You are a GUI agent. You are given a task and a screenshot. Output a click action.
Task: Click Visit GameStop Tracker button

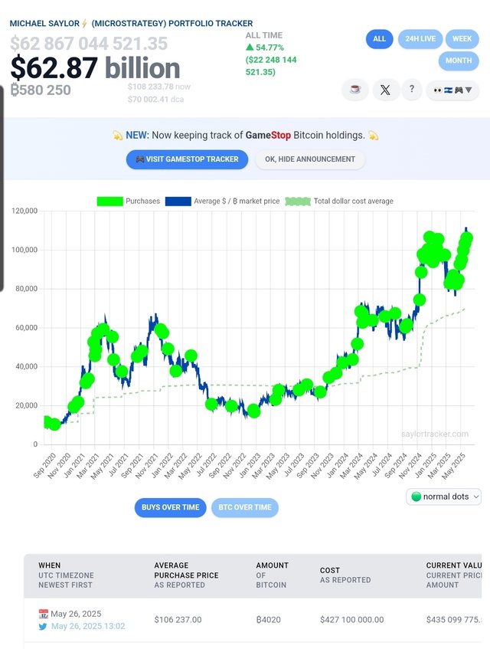pos(188,159)
